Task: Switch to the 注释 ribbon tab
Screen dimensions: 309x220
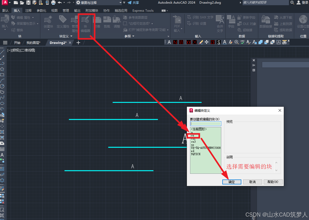Action: [28, 10]
